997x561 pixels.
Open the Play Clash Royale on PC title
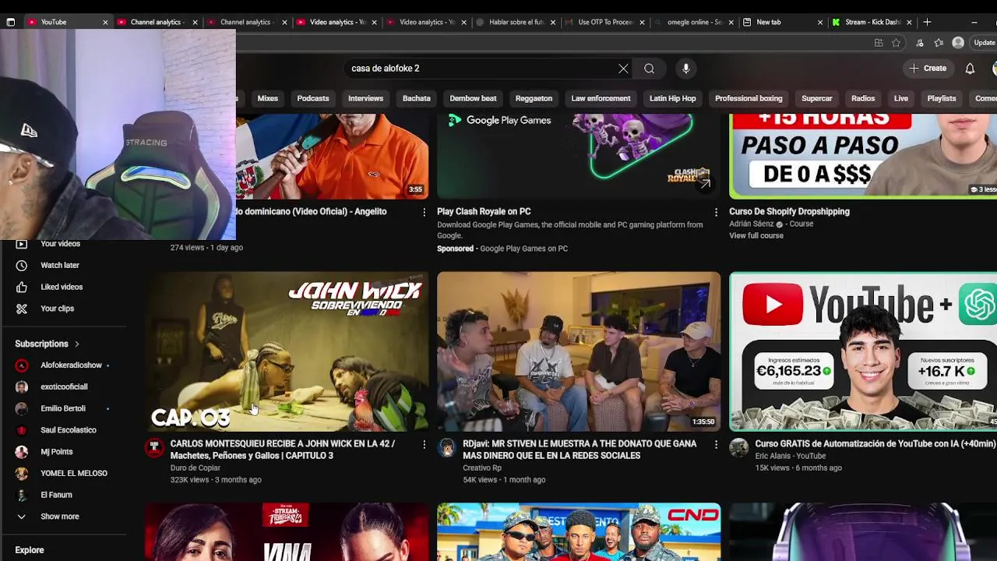[x=484, y=212]
